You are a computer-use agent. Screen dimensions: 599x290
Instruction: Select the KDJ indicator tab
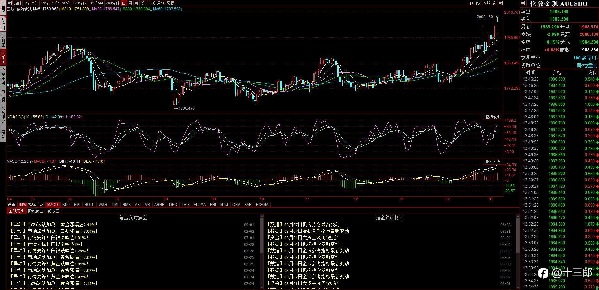tap(66, 205)
